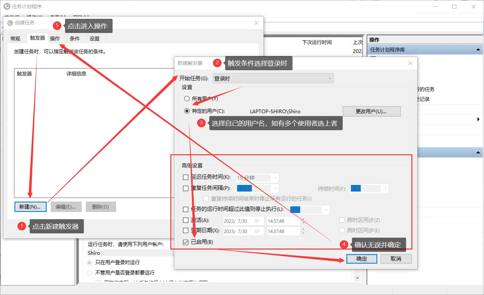Click the expiration time field 14:37:48 beside 2023/7/30

(x=283, y=231)
